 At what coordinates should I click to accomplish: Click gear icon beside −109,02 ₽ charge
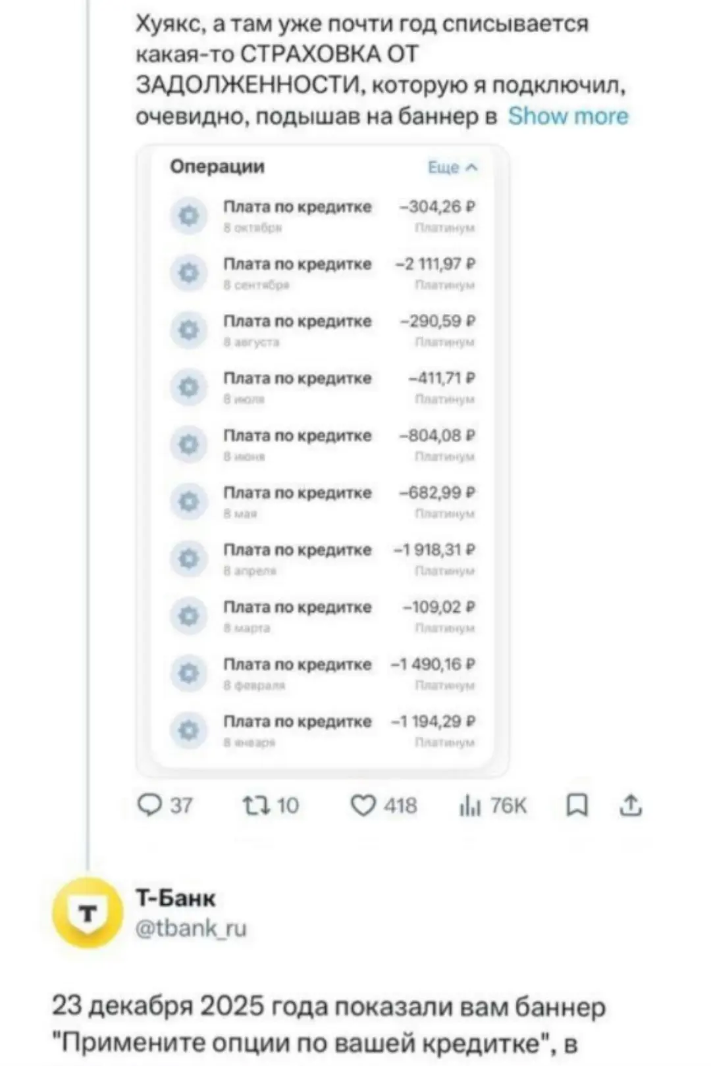[189, 616]
